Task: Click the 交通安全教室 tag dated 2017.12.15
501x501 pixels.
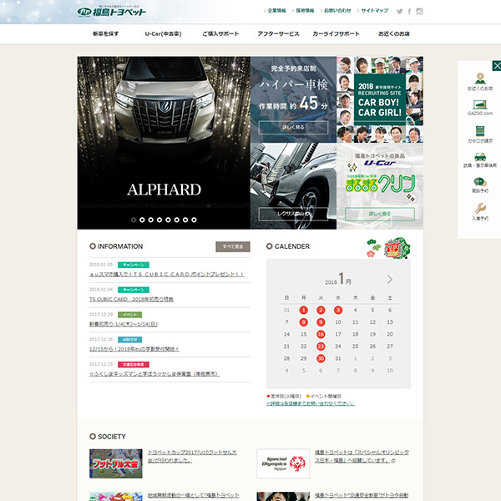Action: point(134,365)
